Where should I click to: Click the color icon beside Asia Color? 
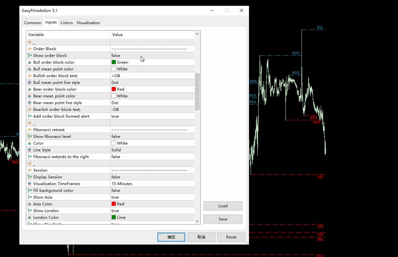30,204
